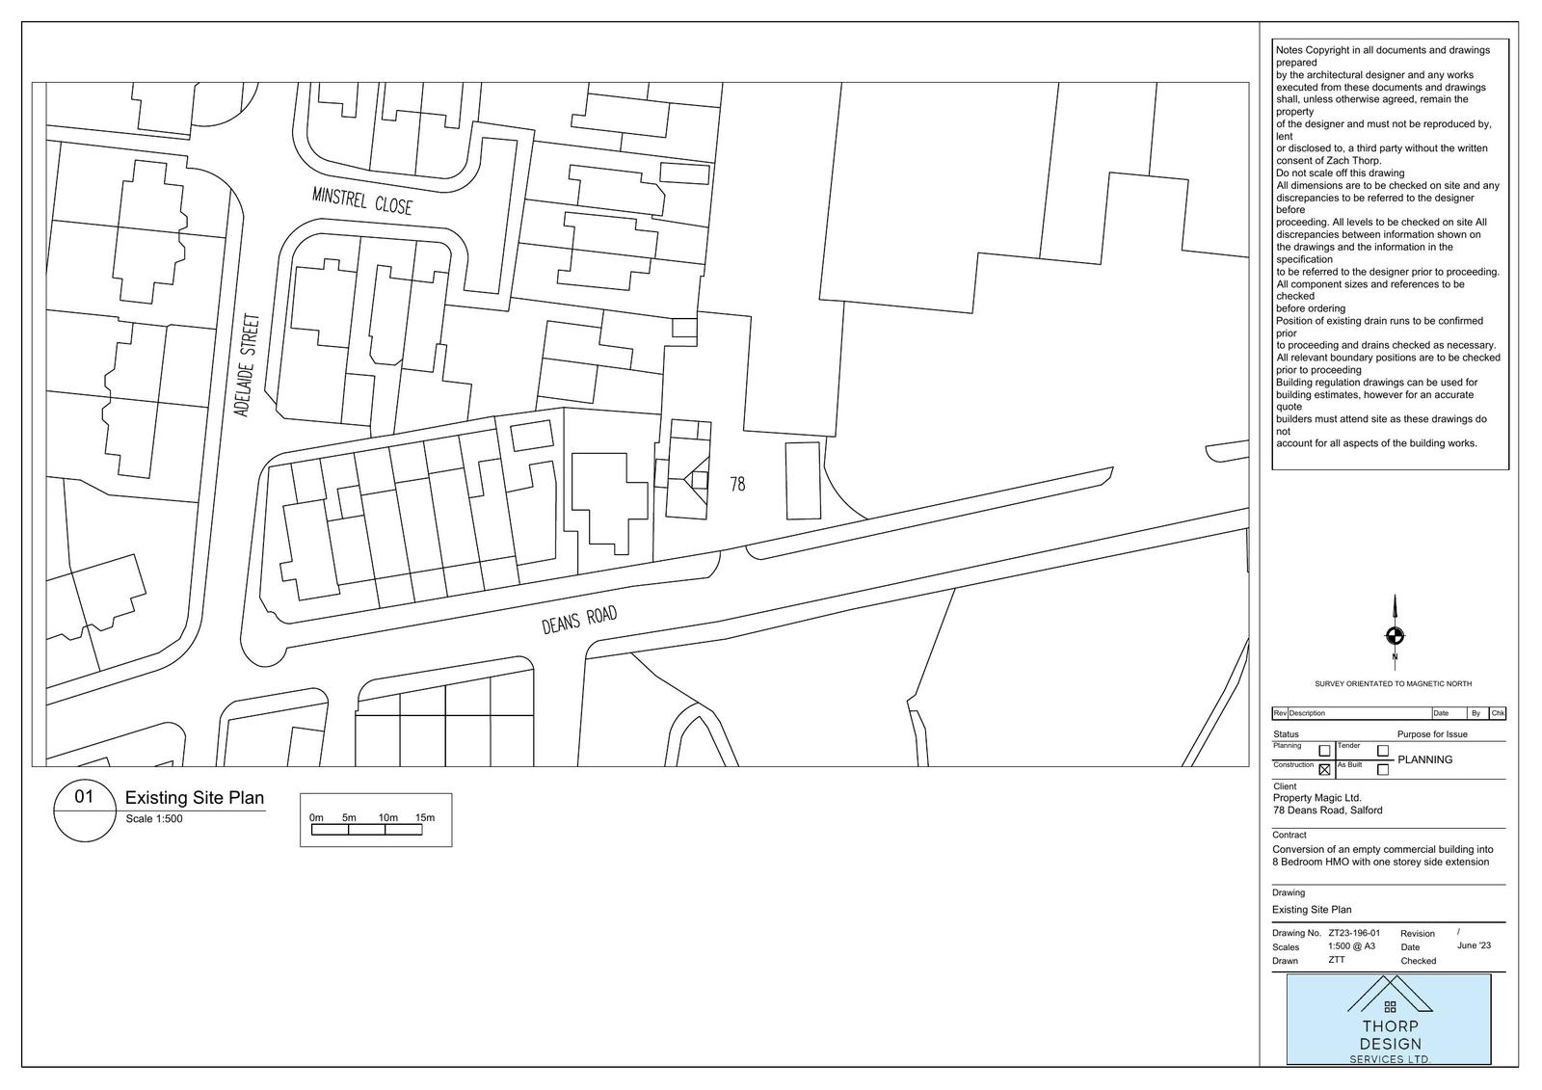
Task: Tick the Planning status checkbox
Action: point(1324,751)
